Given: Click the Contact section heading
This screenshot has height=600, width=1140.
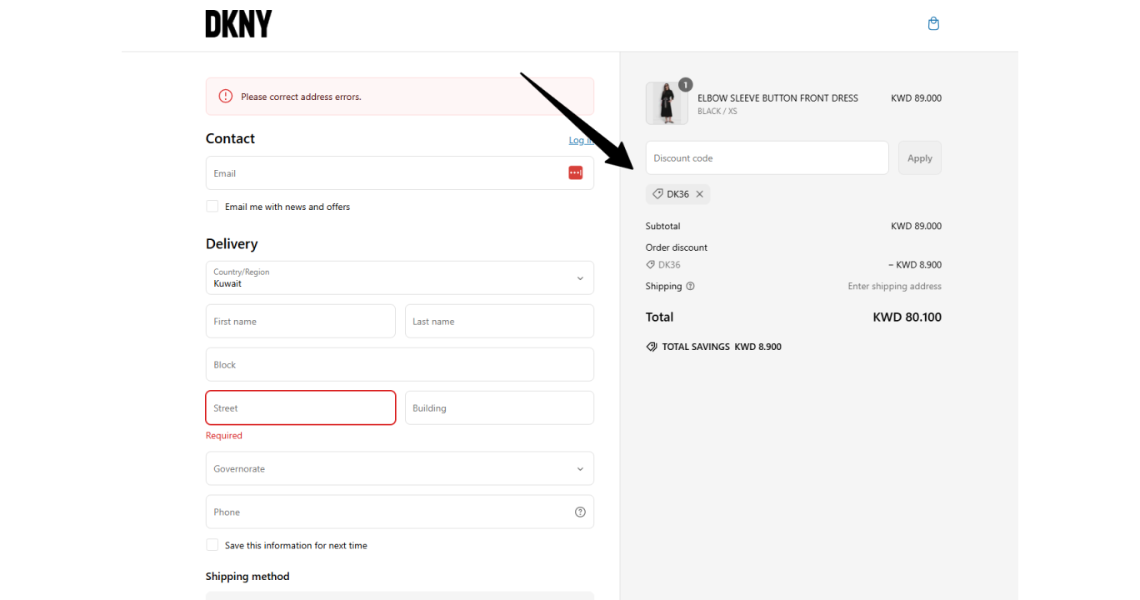Looking at the screenshot, I should (x=230, y=138).
